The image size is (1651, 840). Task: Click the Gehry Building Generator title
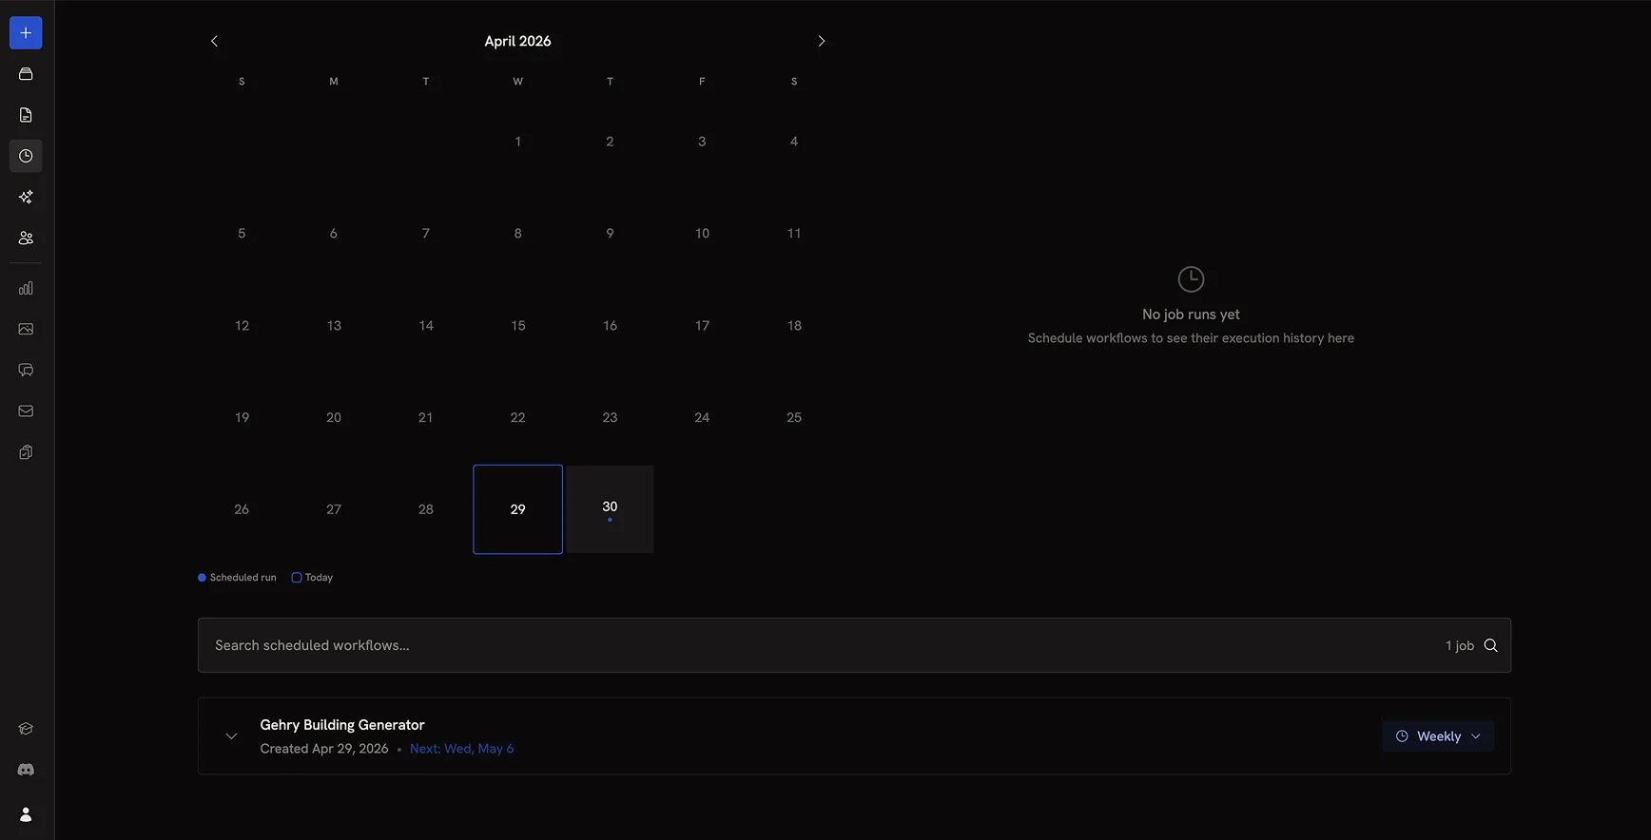[x=342, y=725]
